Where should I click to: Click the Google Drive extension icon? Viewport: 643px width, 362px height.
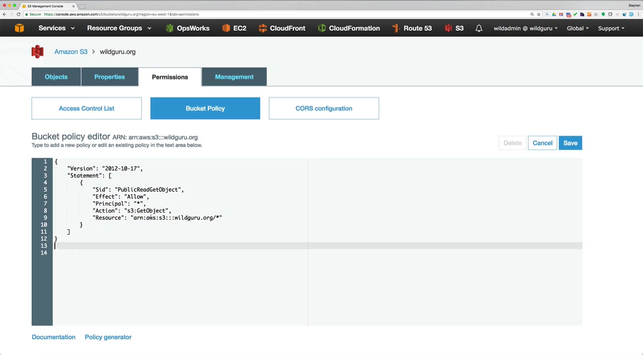(x=554, y=14)
